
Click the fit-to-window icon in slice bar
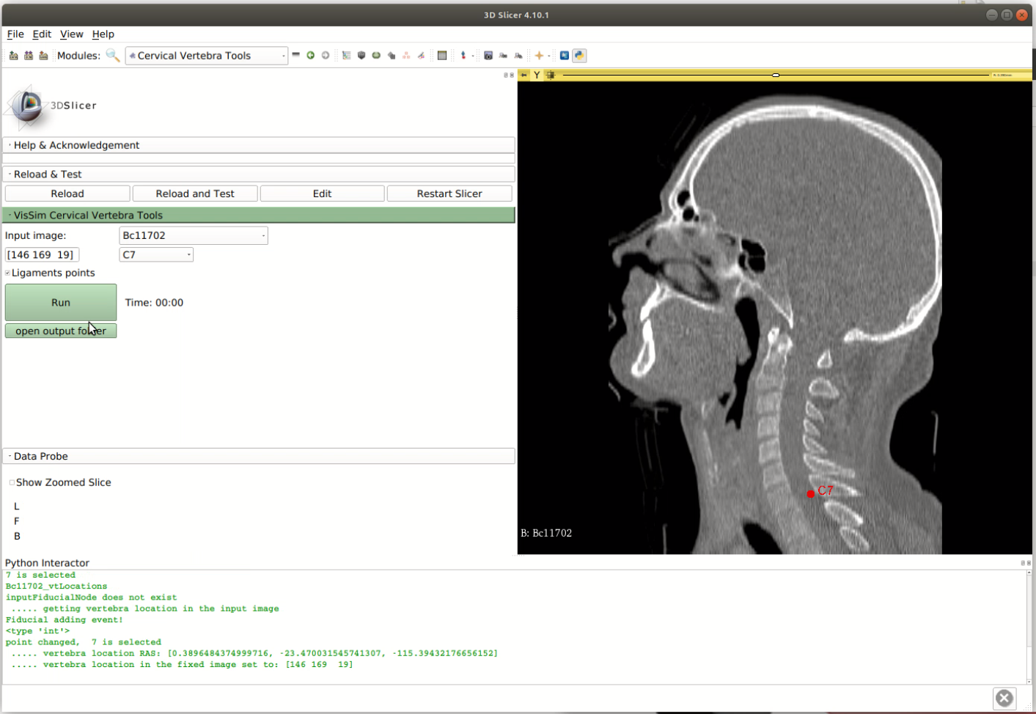[551, 75]
